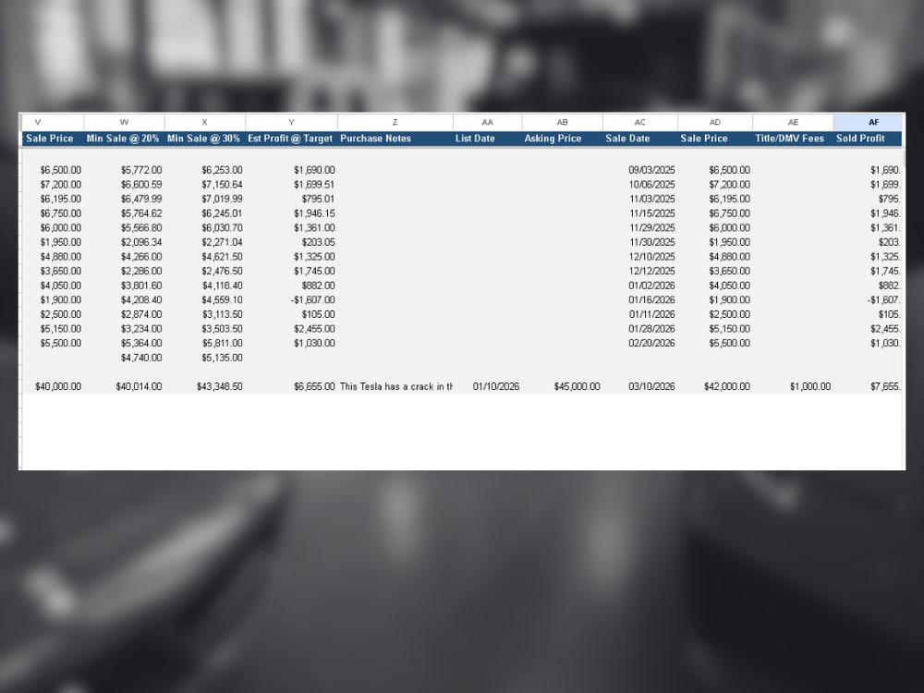Select the $6,253.00 cell

pos(204,170)
